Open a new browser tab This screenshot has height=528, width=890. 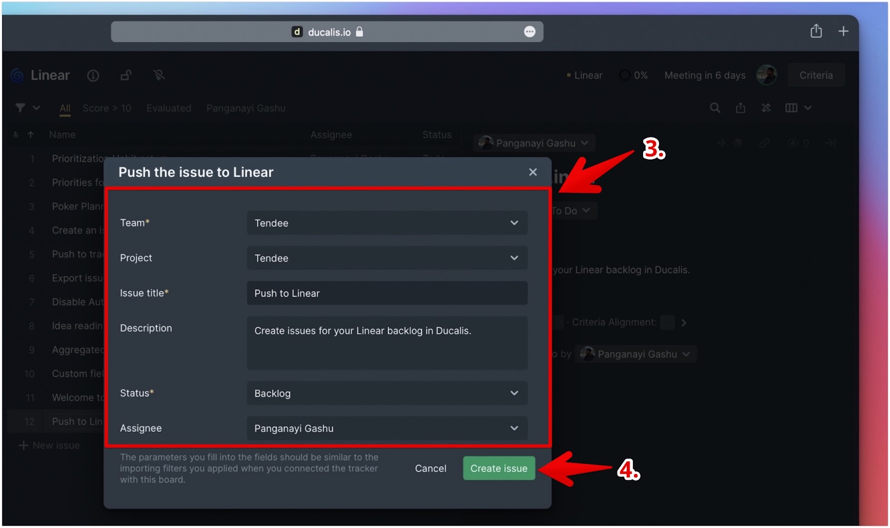tap(843, 31)
